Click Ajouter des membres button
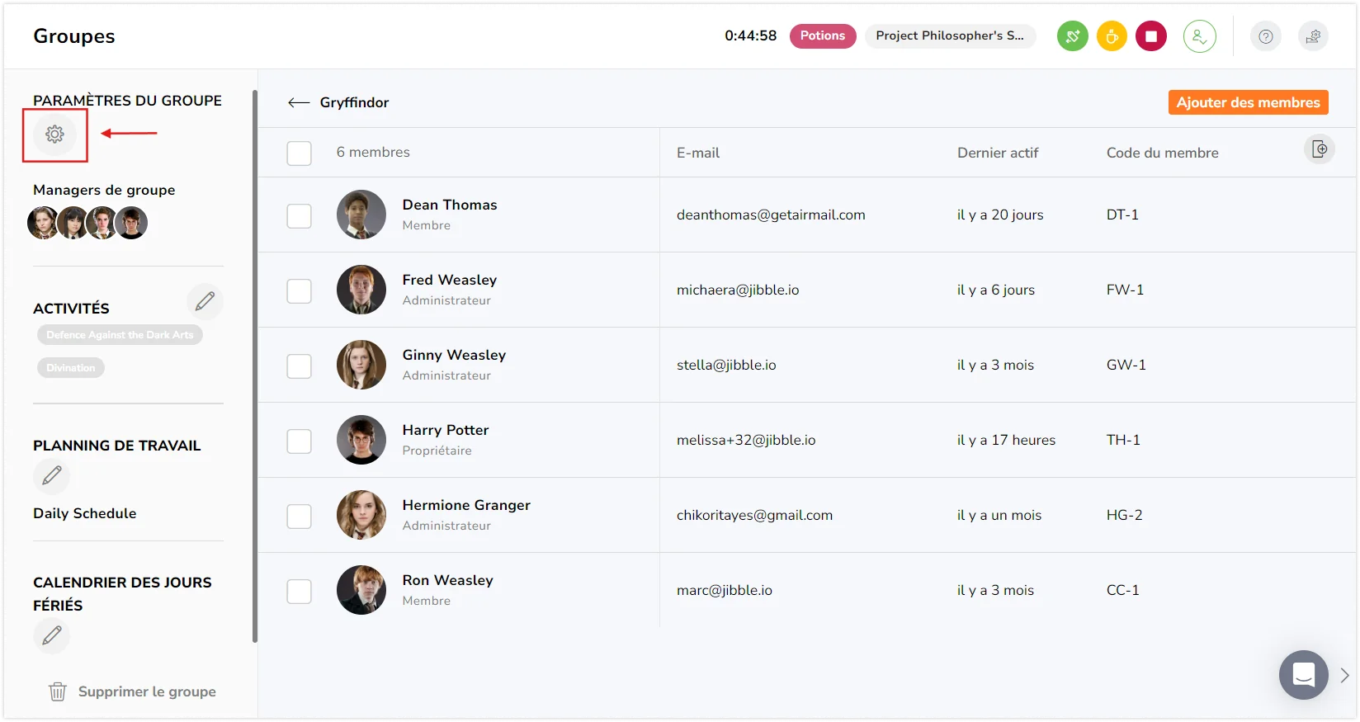 tap(1248, 102)
